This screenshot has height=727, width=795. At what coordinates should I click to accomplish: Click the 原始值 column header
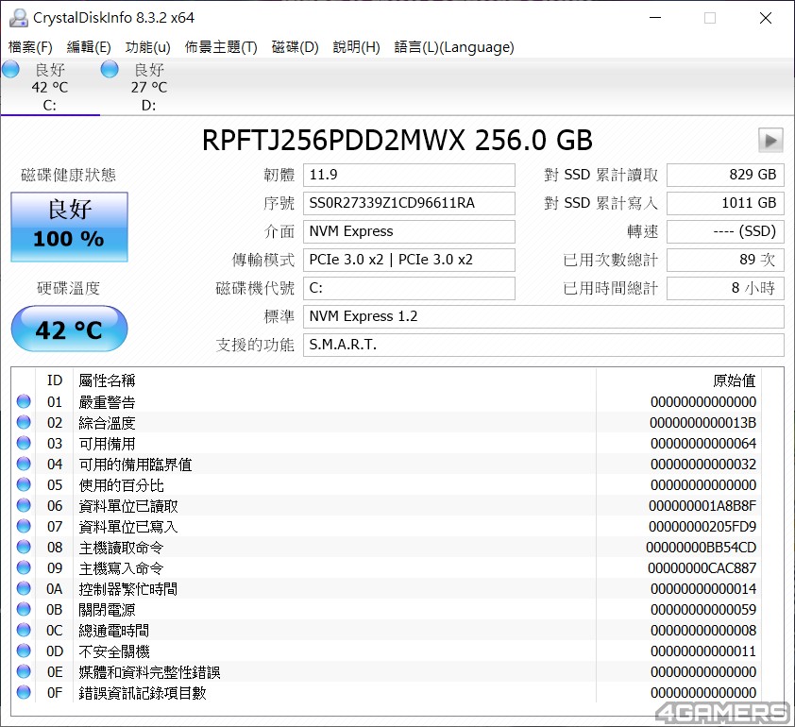coord(734,380)
